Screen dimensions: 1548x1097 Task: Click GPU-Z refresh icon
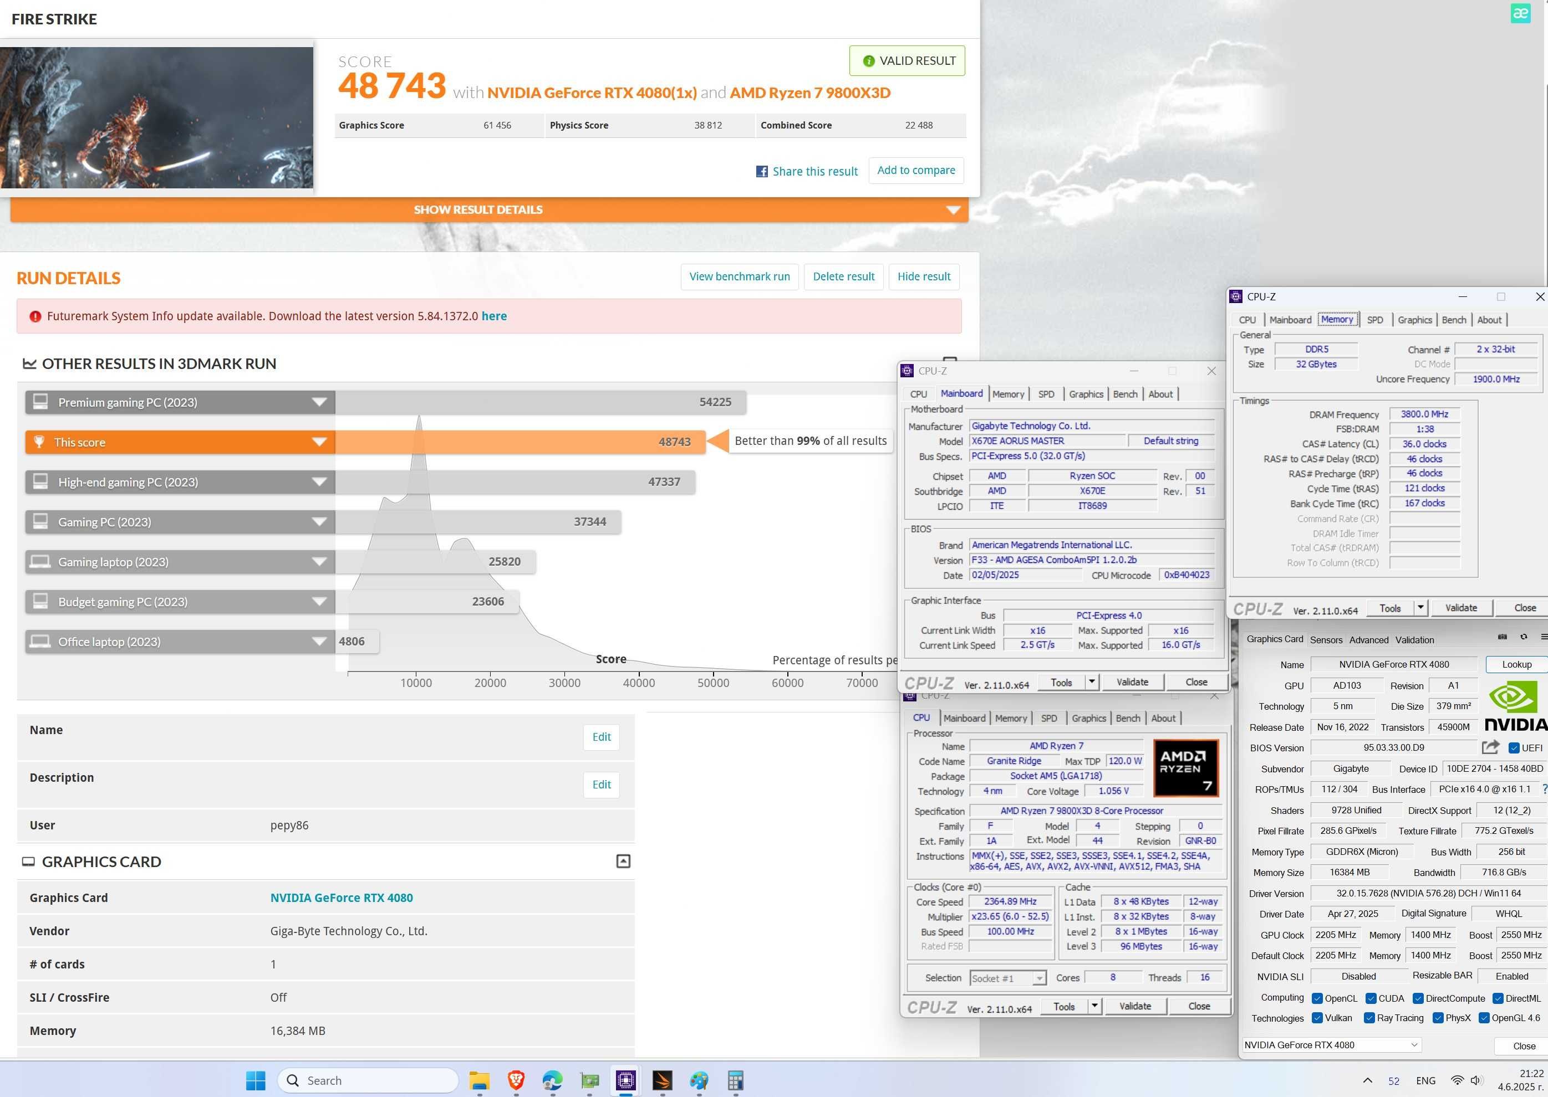1524,636
